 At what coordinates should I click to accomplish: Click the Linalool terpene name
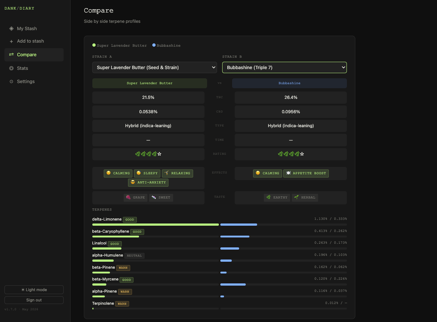click(x=99, y=243)
